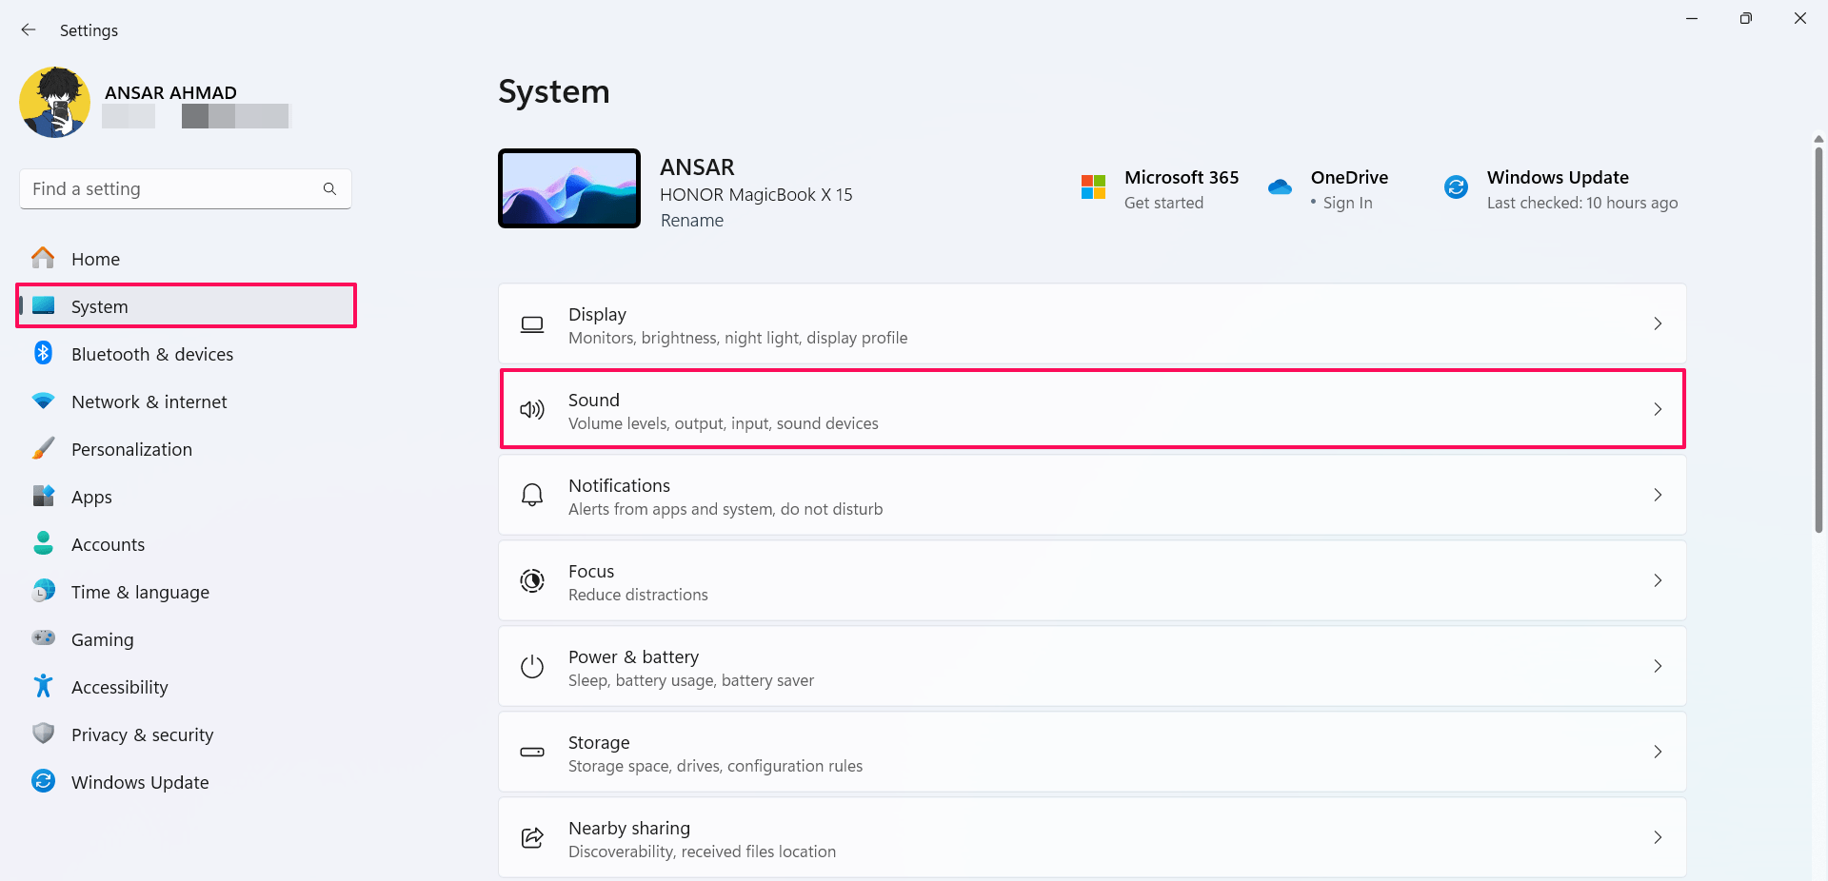Click the System monitor icon in sidebar

point(44,305)
